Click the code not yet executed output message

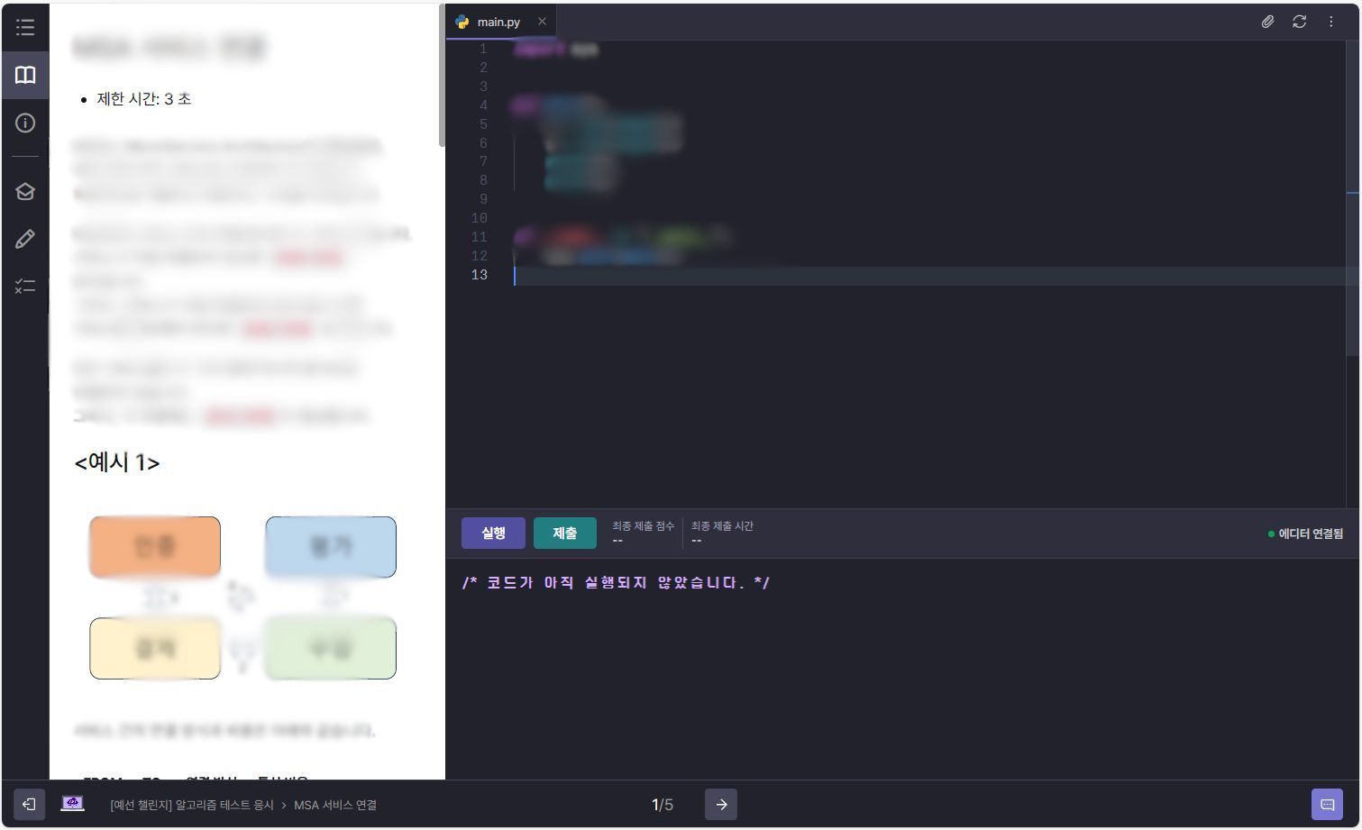click(616, 583)
